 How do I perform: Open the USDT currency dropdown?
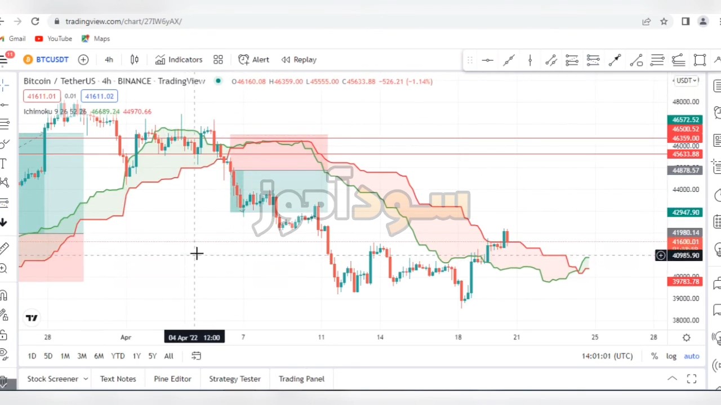pos(687,80)
